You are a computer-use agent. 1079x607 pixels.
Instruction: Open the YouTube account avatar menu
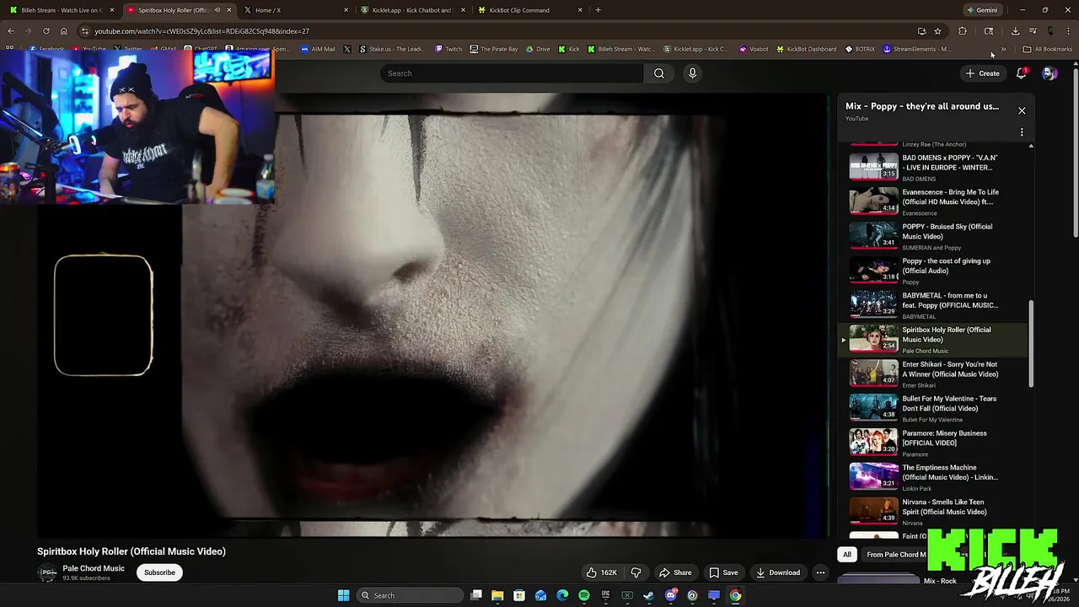[1049, 73]
